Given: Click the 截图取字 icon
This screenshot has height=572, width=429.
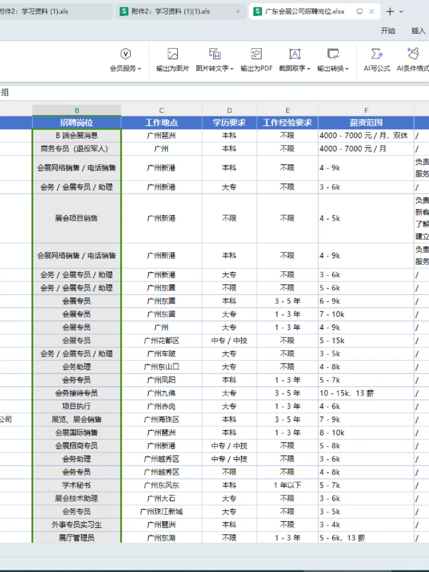Looking at the screenshot, I should click(x=295, y=54).
